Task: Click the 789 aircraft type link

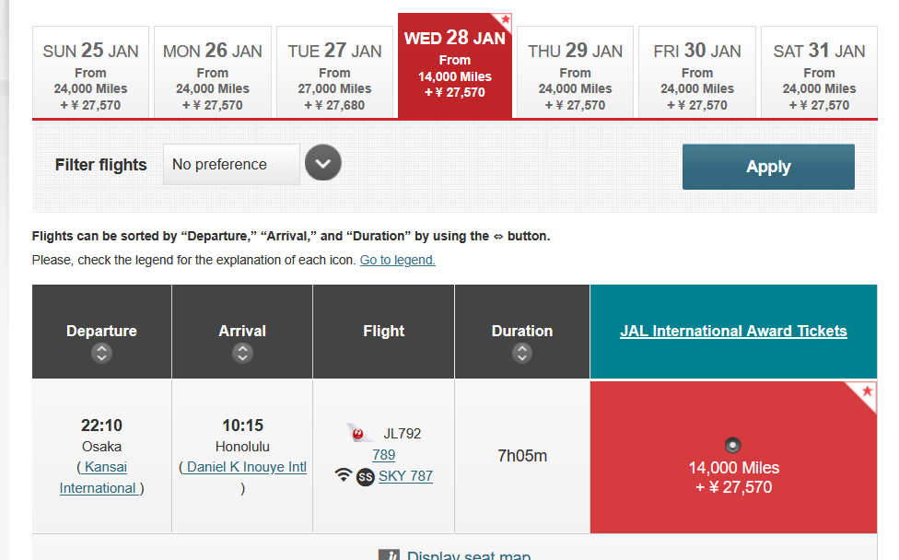Action: click(x=383, y=455)
